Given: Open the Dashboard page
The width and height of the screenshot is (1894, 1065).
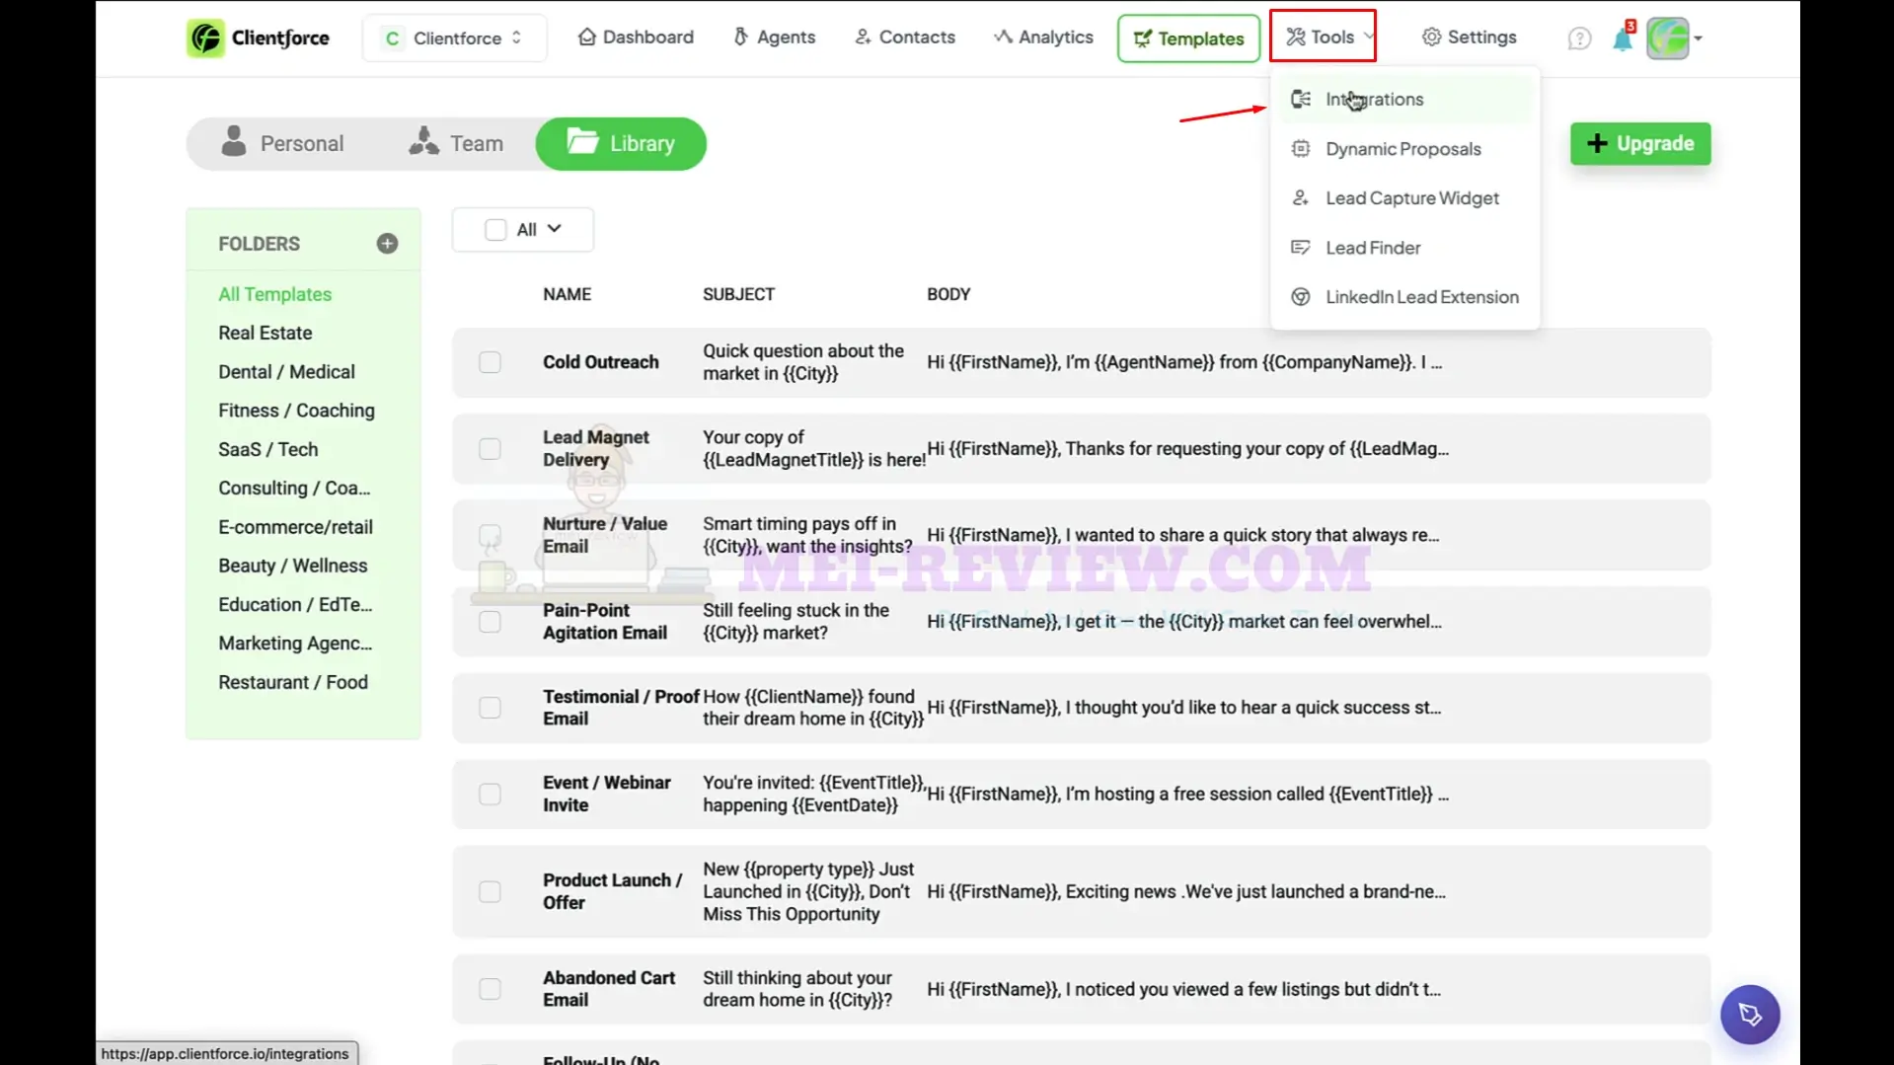Looking at the screenshot, I should pos(636,38).
